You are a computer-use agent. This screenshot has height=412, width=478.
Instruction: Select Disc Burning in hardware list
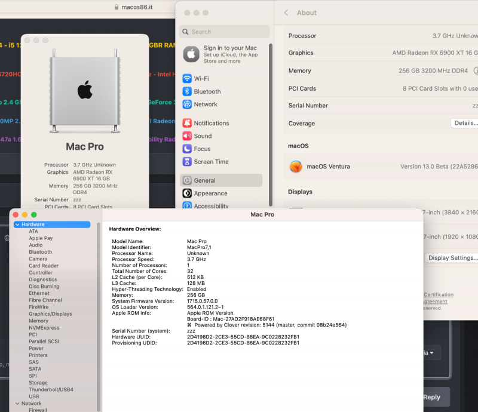(x=44, y=287)
